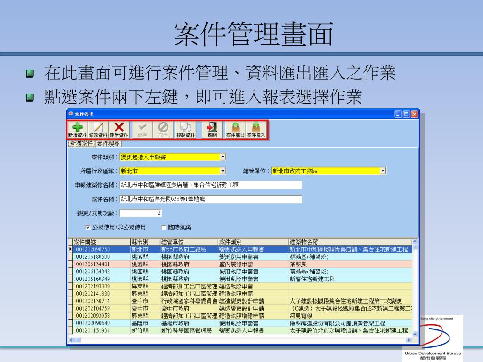Click the table scroll up arrow
Screen dimensions: 483x362
pos(415,242)
